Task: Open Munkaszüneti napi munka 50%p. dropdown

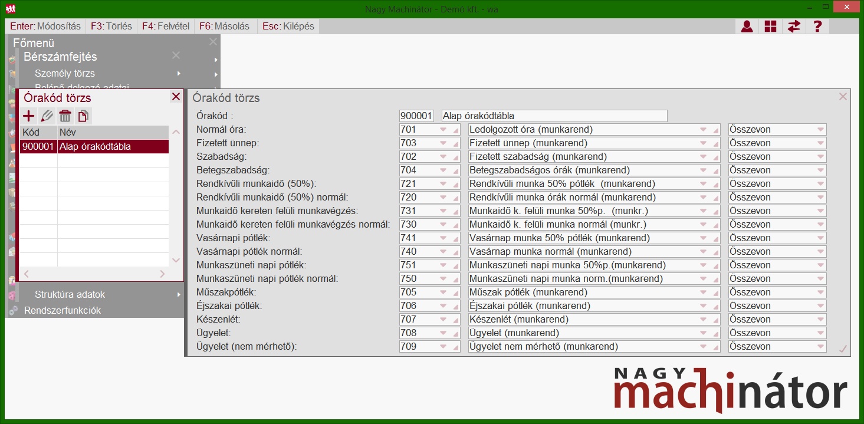Action: 703,265
